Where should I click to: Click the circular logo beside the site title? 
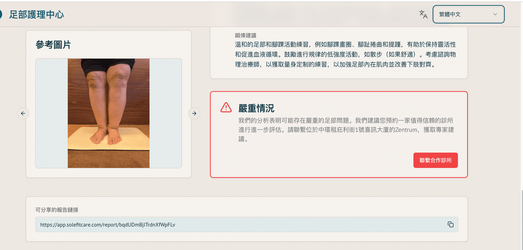[x=1, y=14]
